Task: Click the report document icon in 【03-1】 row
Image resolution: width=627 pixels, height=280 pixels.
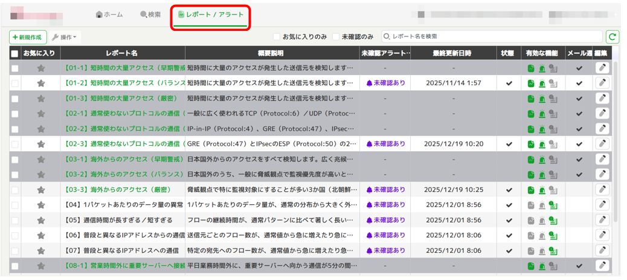Action: 531,160
